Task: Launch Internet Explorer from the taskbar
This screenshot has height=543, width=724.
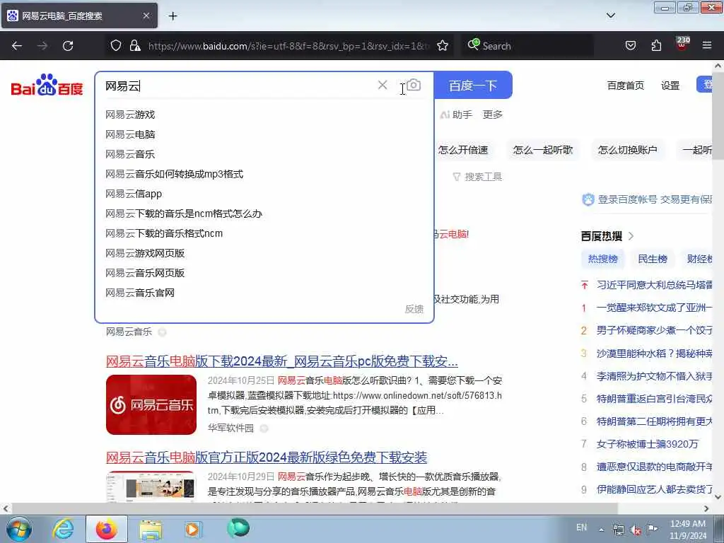Action: 63,529
